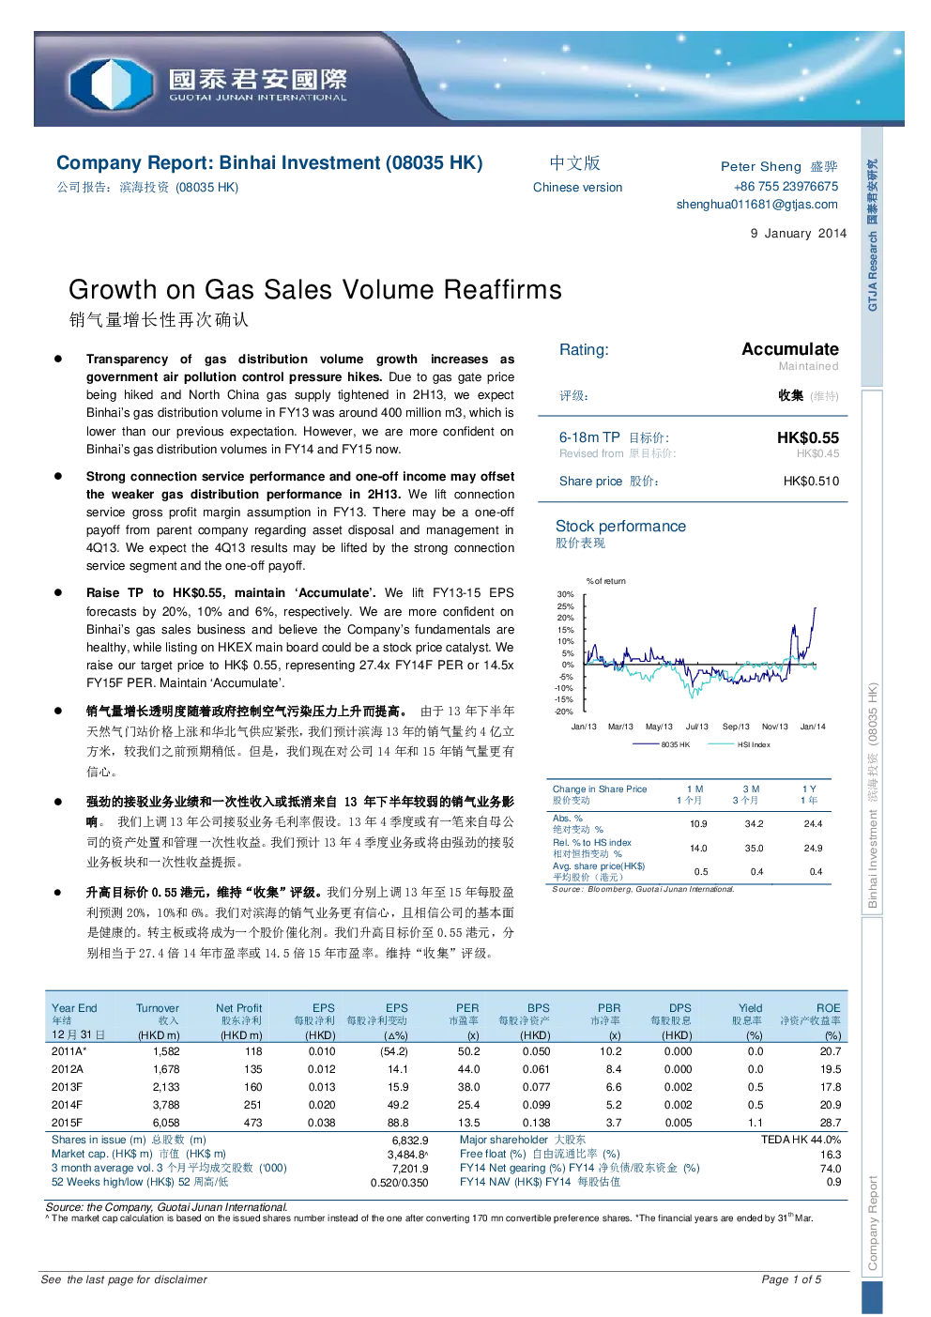The height and width of the screenshot is (1317, 931).
Task: Click 2015F row label
Action: point(67,1124)
